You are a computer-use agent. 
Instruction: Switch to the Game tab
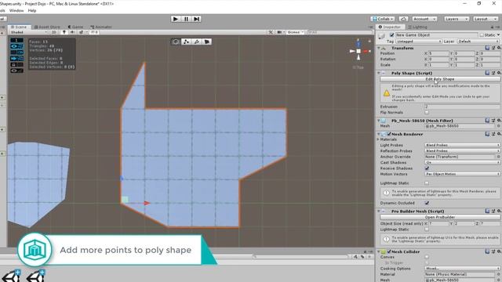tap(75, 27)
